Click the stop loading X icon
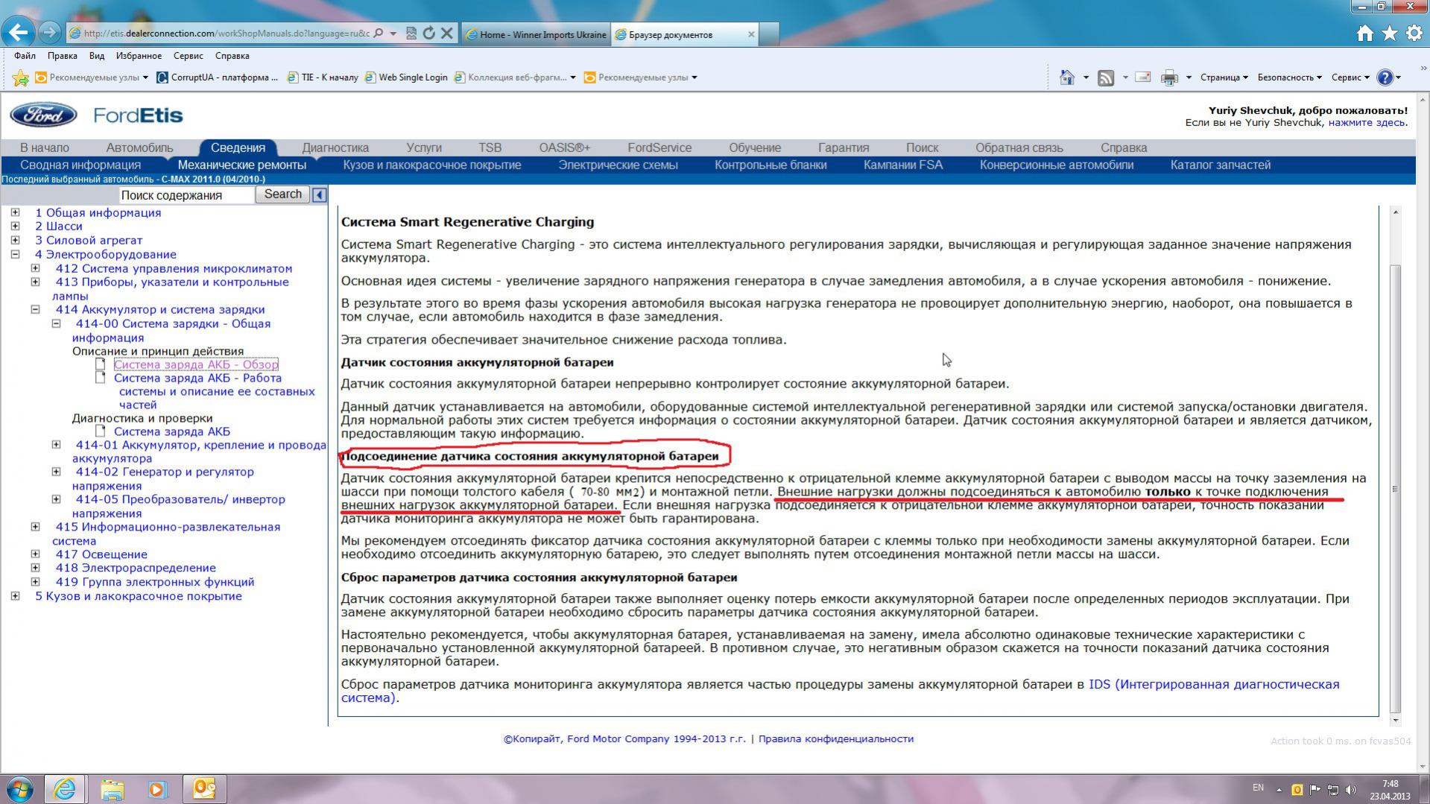Screen dimensions: 1430x804 click(x=447, y=34)
